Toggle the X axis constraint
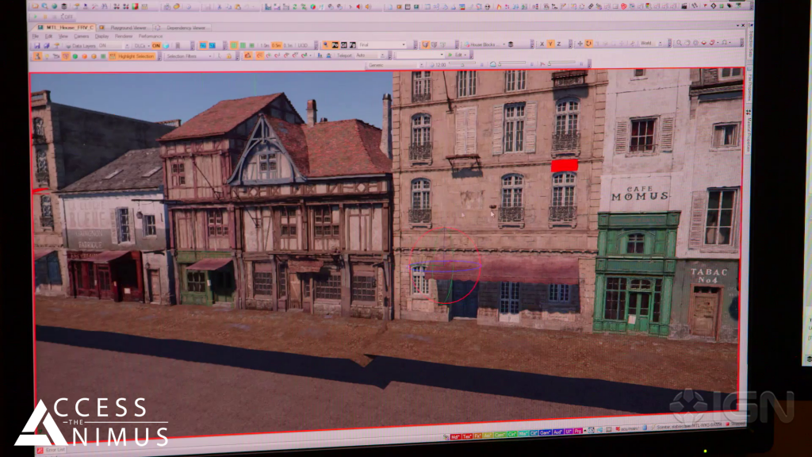812x457 pixels. click(x=541, y=44)
